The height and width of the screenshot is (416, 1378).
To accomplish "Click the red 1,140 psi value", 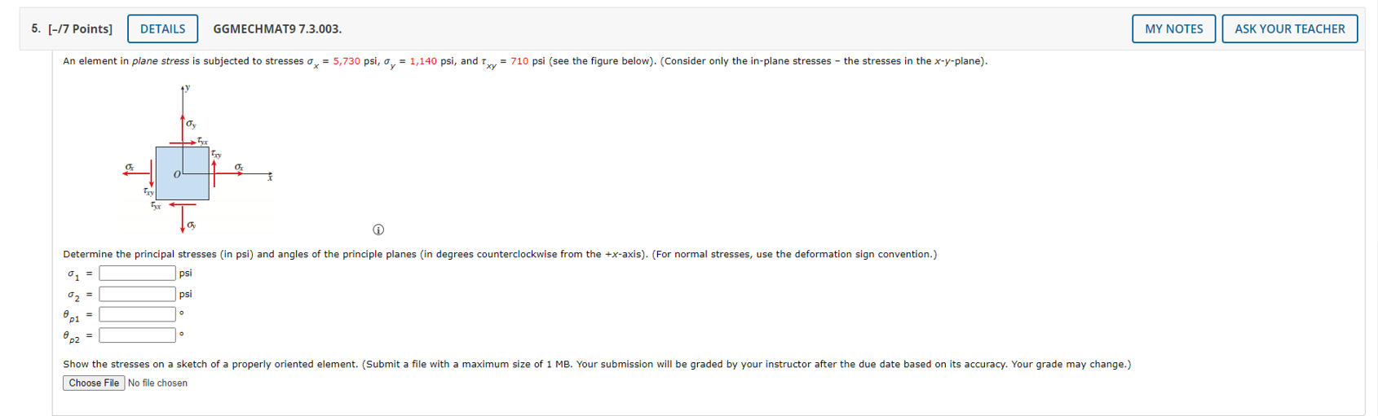I will [x=423, y=61].
